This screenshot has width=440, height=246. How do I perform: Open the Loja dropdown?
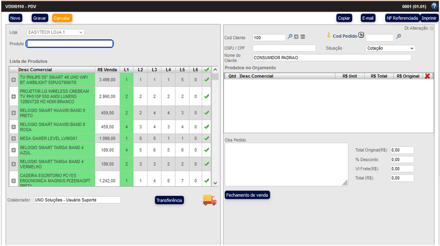(55, 32)
